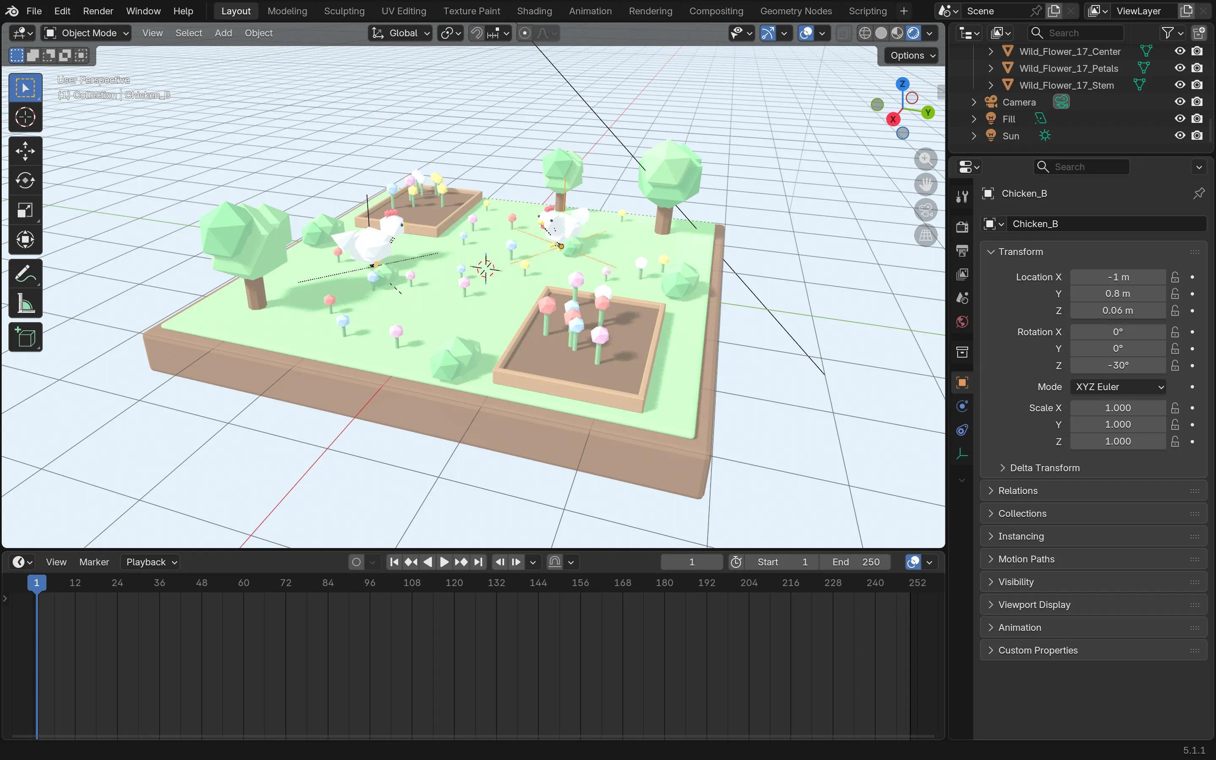Open the Modifiers properties tab
Image resolution: width=1216 pixels, height=760 pixels.
(x=962, y=406)
